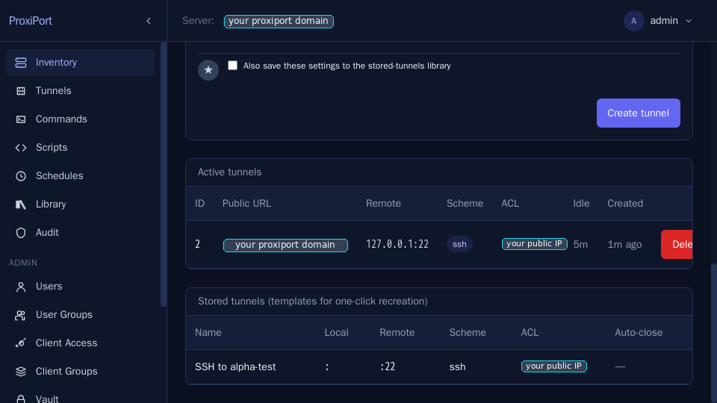Click the ACL badge of active tunnel 2

coord(535,244)
